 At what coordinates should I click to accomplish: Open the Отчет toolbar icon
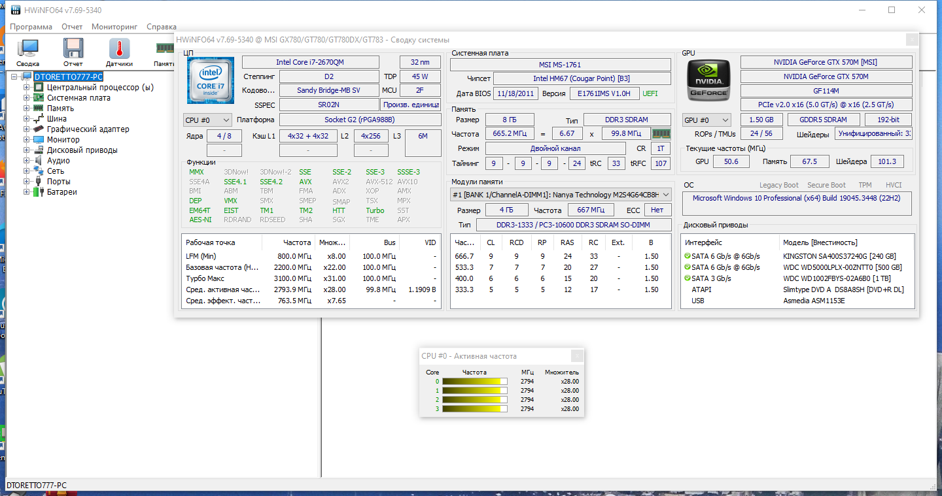click(x=73, y=51)
